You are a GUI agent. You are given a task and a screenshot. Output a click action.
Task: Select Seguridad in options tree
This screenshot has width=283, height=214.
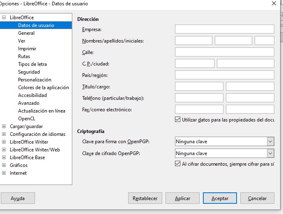pyautogui.click(x=29, y=72)
